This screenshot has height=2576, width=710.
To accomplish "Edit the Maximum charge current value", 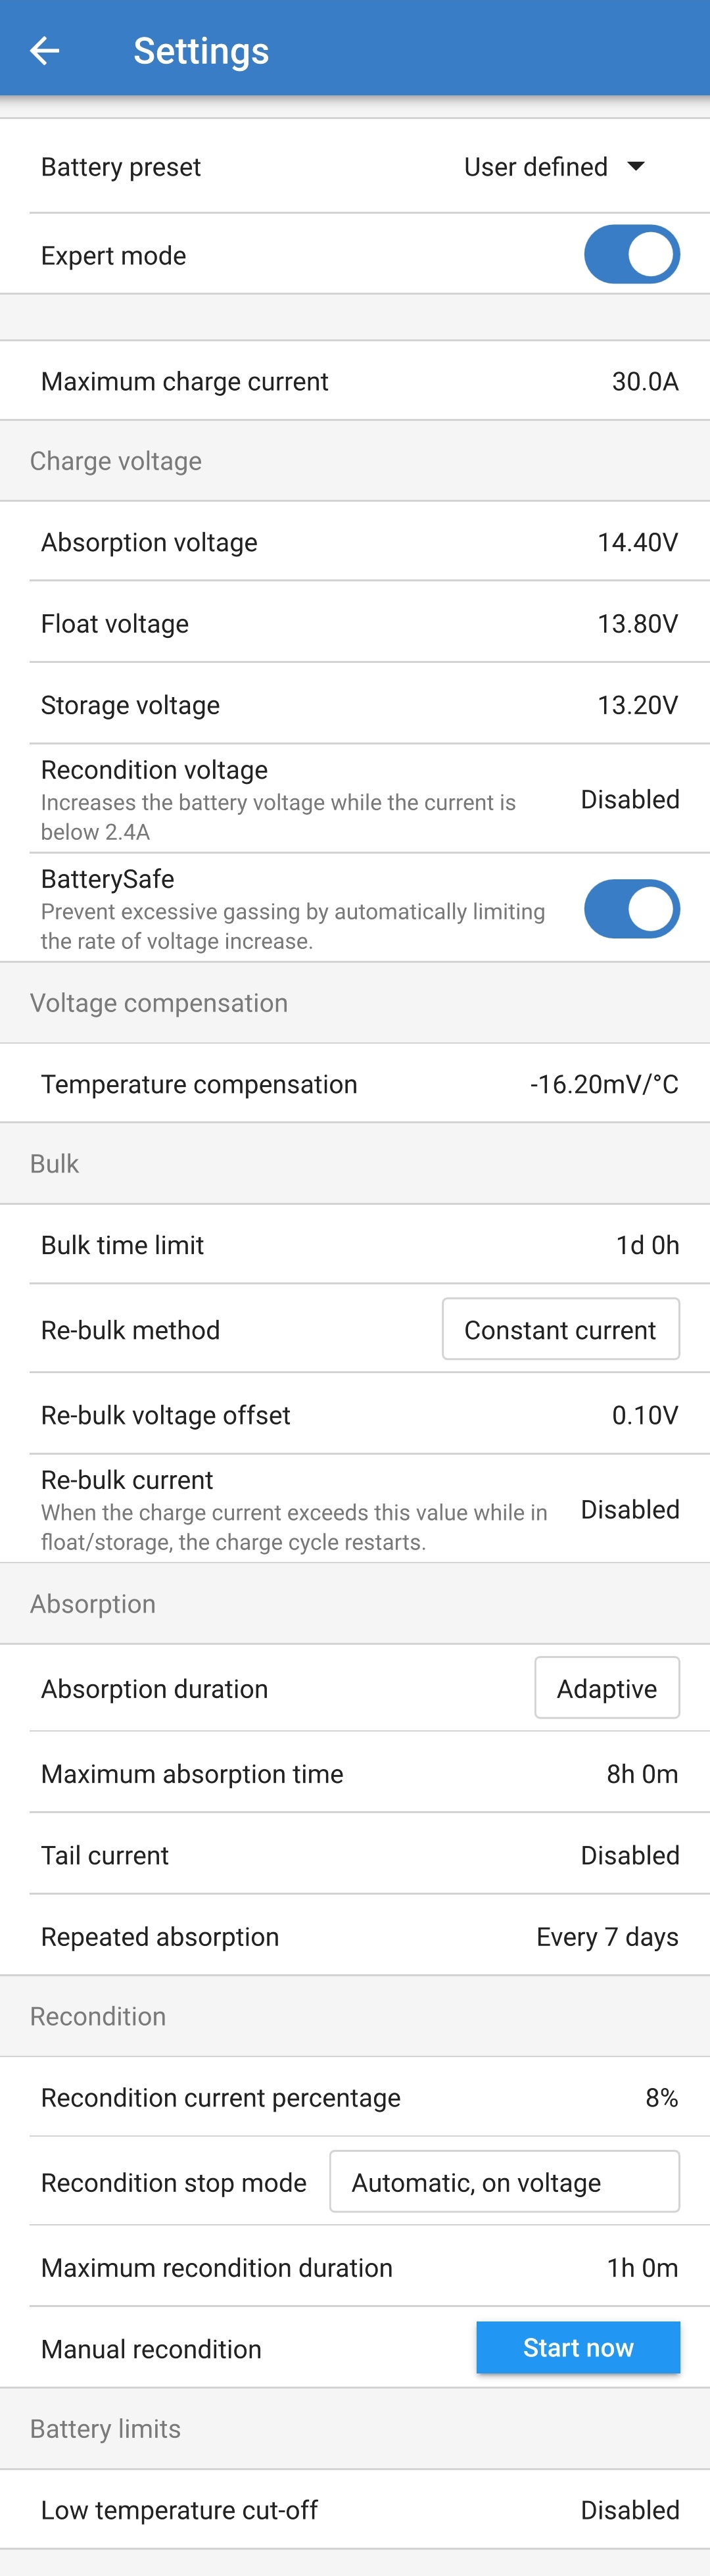I will [x=355, y=380].
